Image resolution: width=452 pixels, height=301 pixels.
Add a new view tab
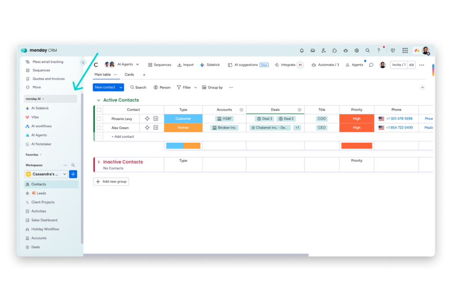click(144, 75)
